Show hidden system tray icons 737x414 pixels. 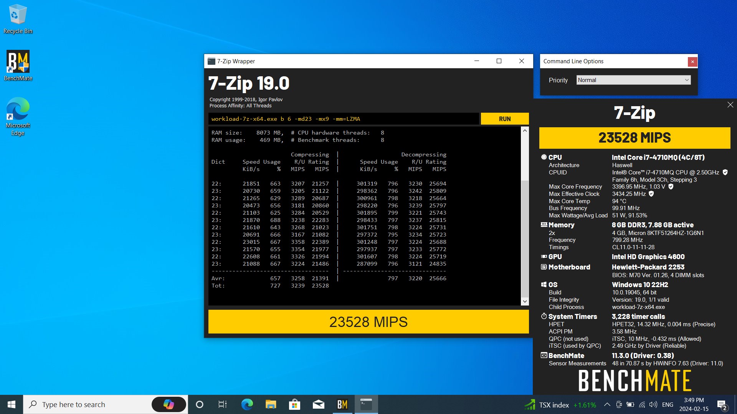(x=607, y=404)
